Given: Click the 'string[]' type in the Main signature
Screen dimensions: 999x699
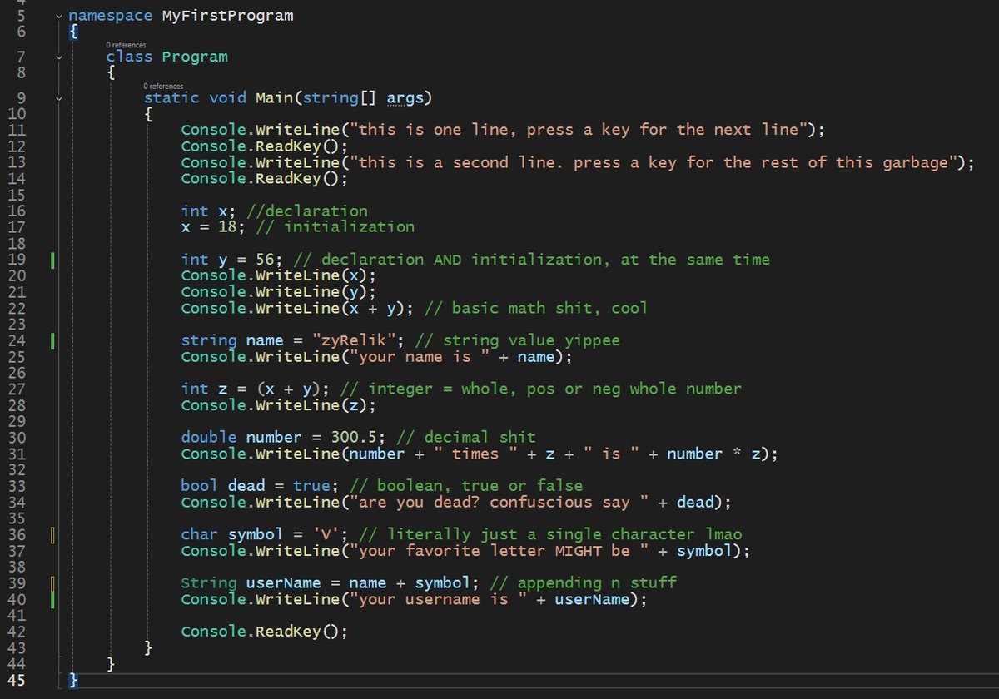Looking at the screenshot, I should [x=340, y=97].
